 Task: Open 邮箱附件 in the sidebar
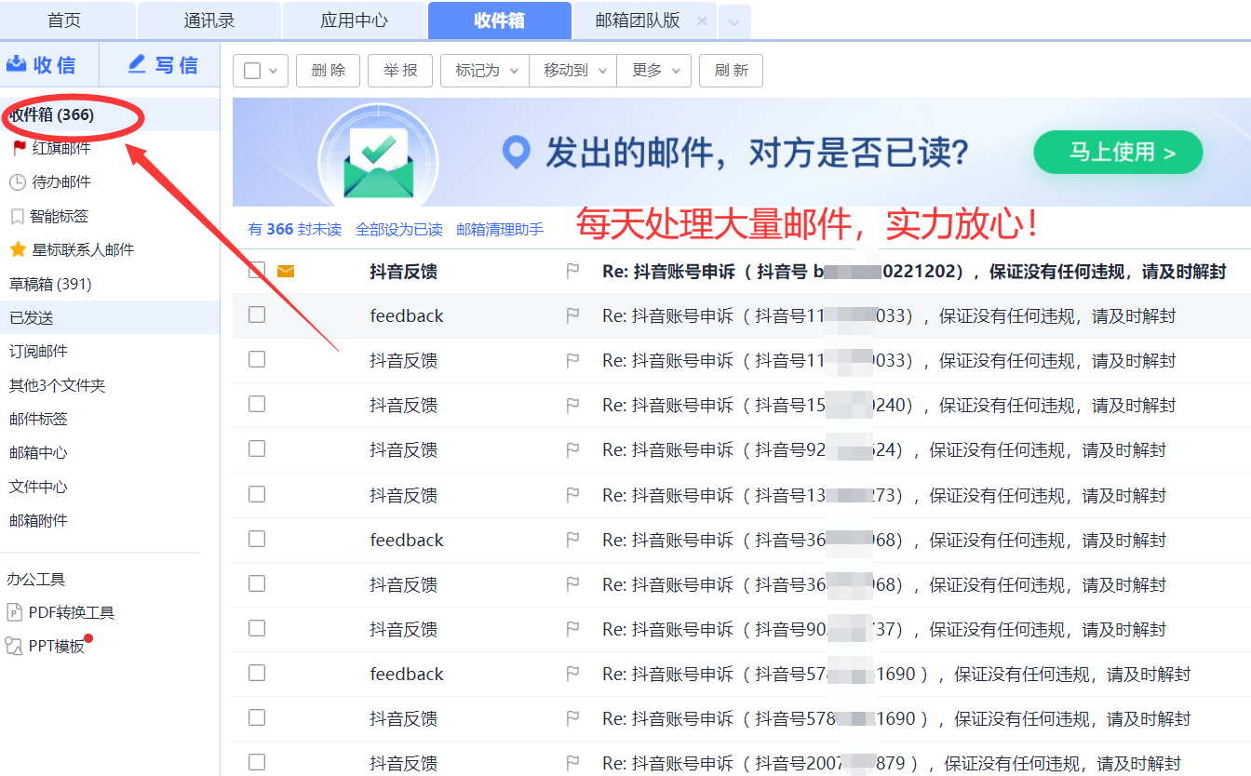pos(38,520)
